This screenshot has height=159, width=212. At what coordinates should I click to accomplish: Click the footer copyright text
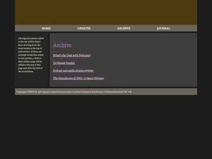(74, 91)
